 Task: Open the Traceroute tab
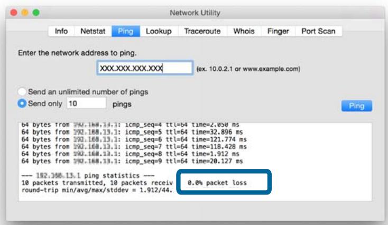point(202,31)
